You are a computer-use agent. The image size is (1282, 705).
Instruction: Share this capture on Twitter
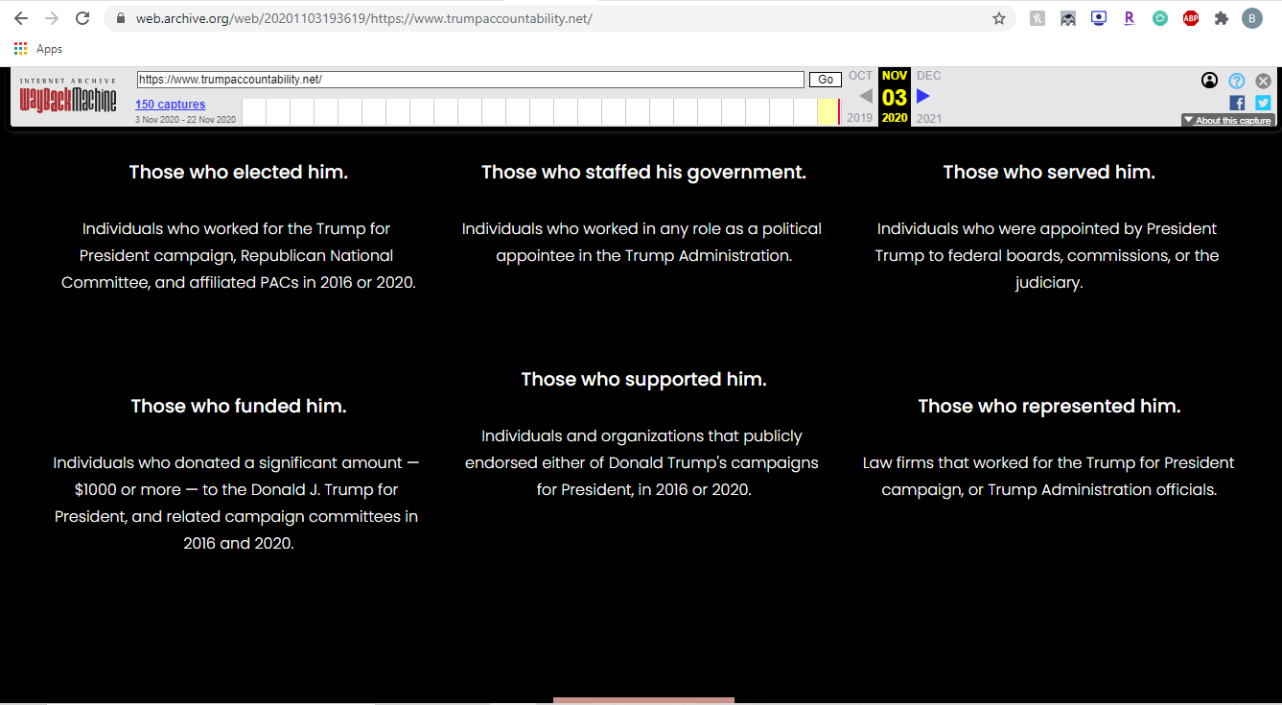1263,103
